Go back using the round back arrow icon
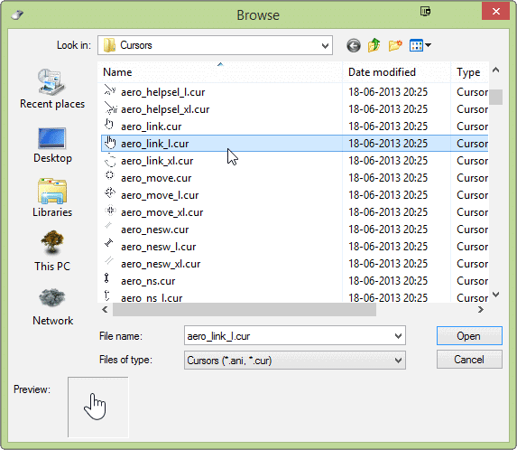 [x=354, y=45]
